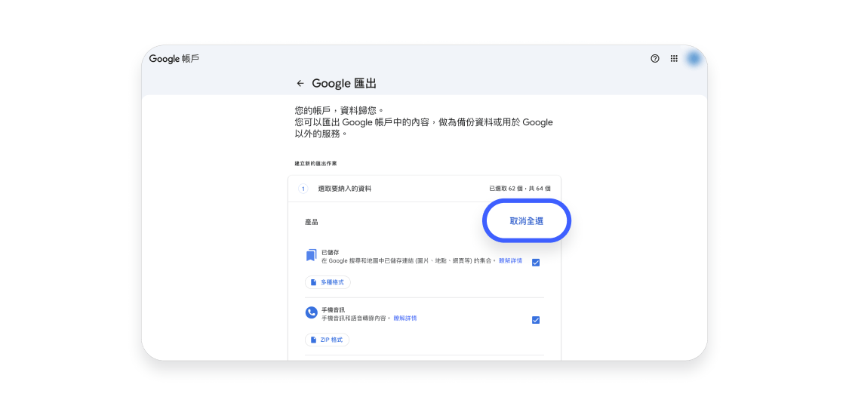This screenshot has height=406, width=849.
Task: Click the back arrow beside Google 匯出
Action: [x=300, y=83]
